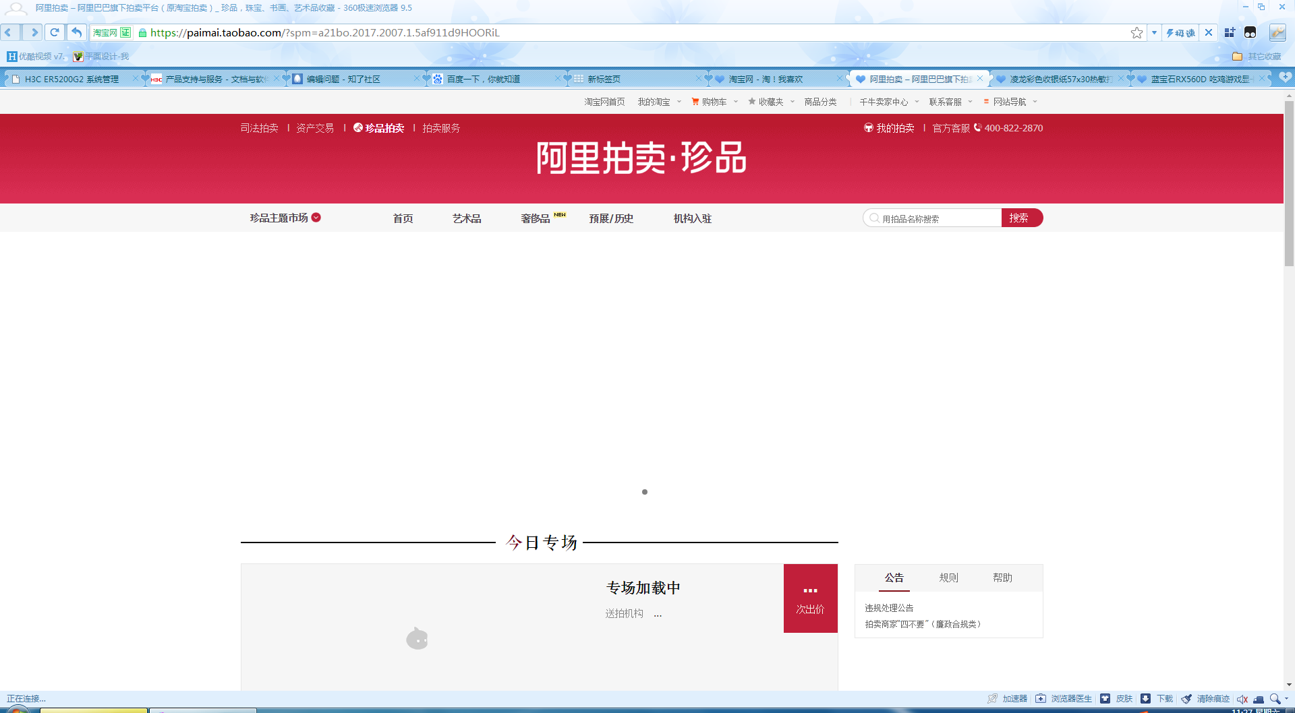Open the 下载 download icon
Screen dimensions: 1295x713
click(1145, 698)
